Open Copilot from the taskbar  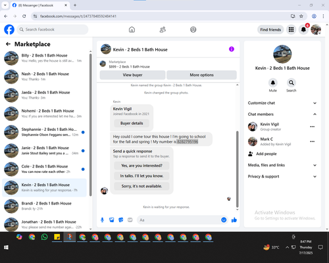[x=19, y=237]
